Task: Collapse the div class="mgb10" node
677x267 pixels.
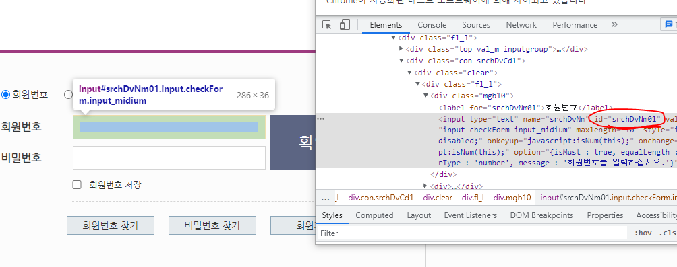Action: pyautogui.click(x=425, y=96)
